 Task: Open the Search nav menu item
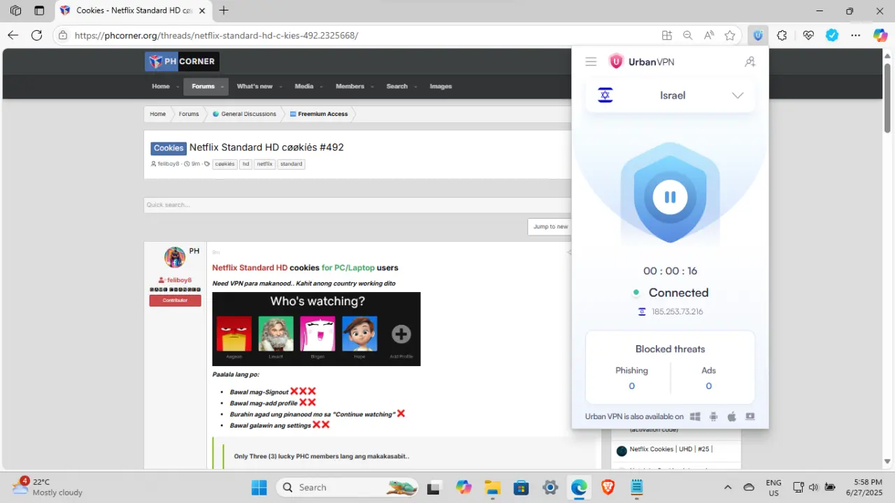[396, 86]
